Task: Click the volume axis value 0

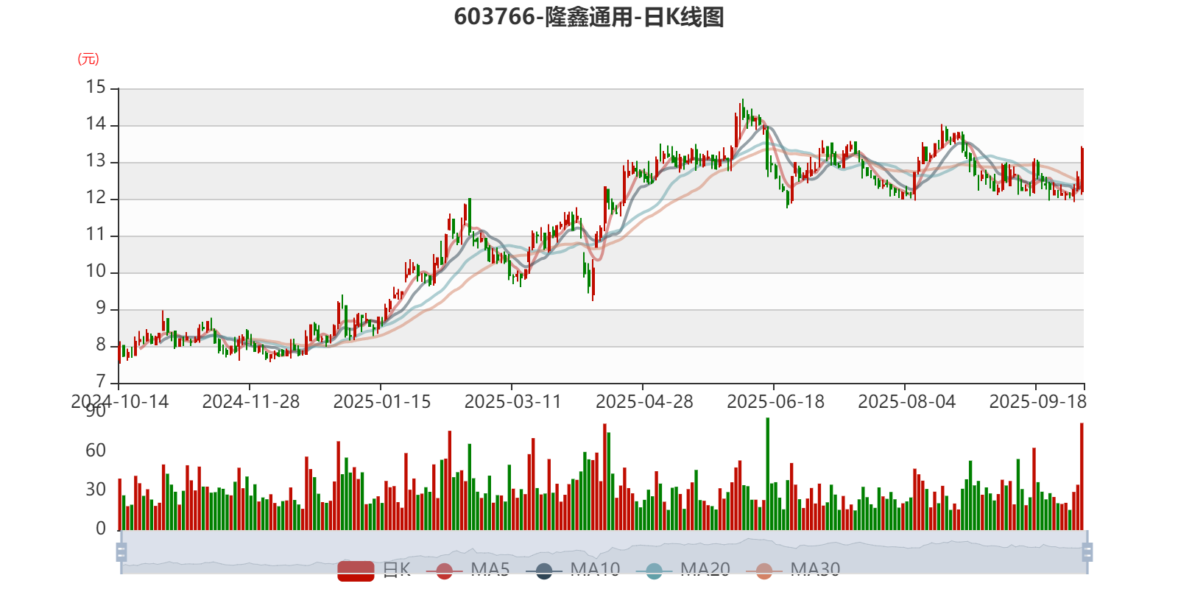Action: (101, 529)
